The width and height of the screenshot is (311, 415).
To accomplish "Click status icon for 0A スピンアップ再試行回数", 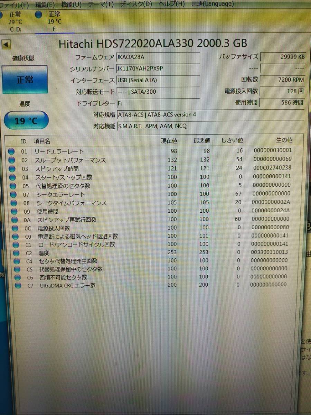I will coord(15,220).
